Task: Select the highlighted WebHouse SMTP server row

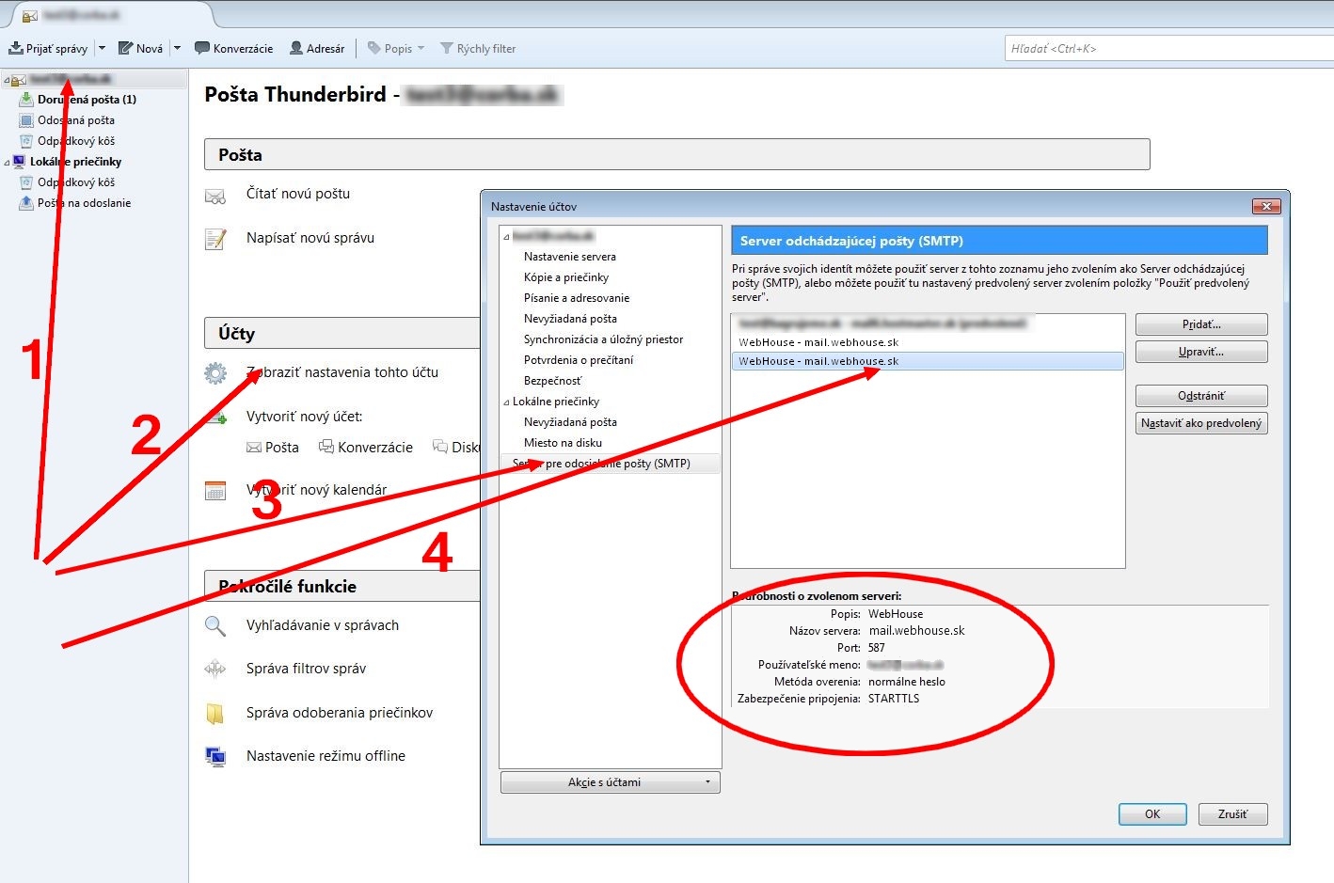Action: click(x=927, y=361)
